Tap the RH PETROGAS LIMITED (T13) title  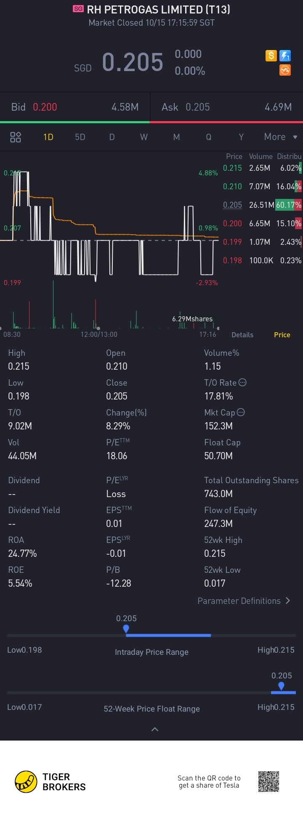pyautogui.click(x=159, y=9)
